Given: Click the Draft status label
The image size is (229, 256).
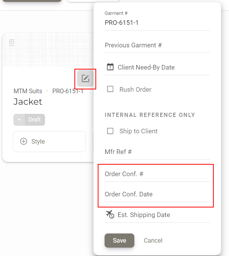Looking at the screenshot, I should (x=35, y=120).
